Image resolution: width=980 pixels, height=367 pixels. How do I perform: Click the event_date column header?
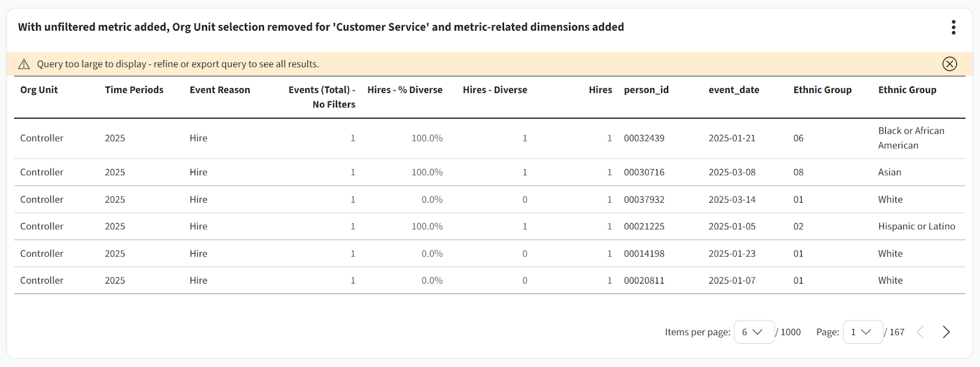coord(734,90)
